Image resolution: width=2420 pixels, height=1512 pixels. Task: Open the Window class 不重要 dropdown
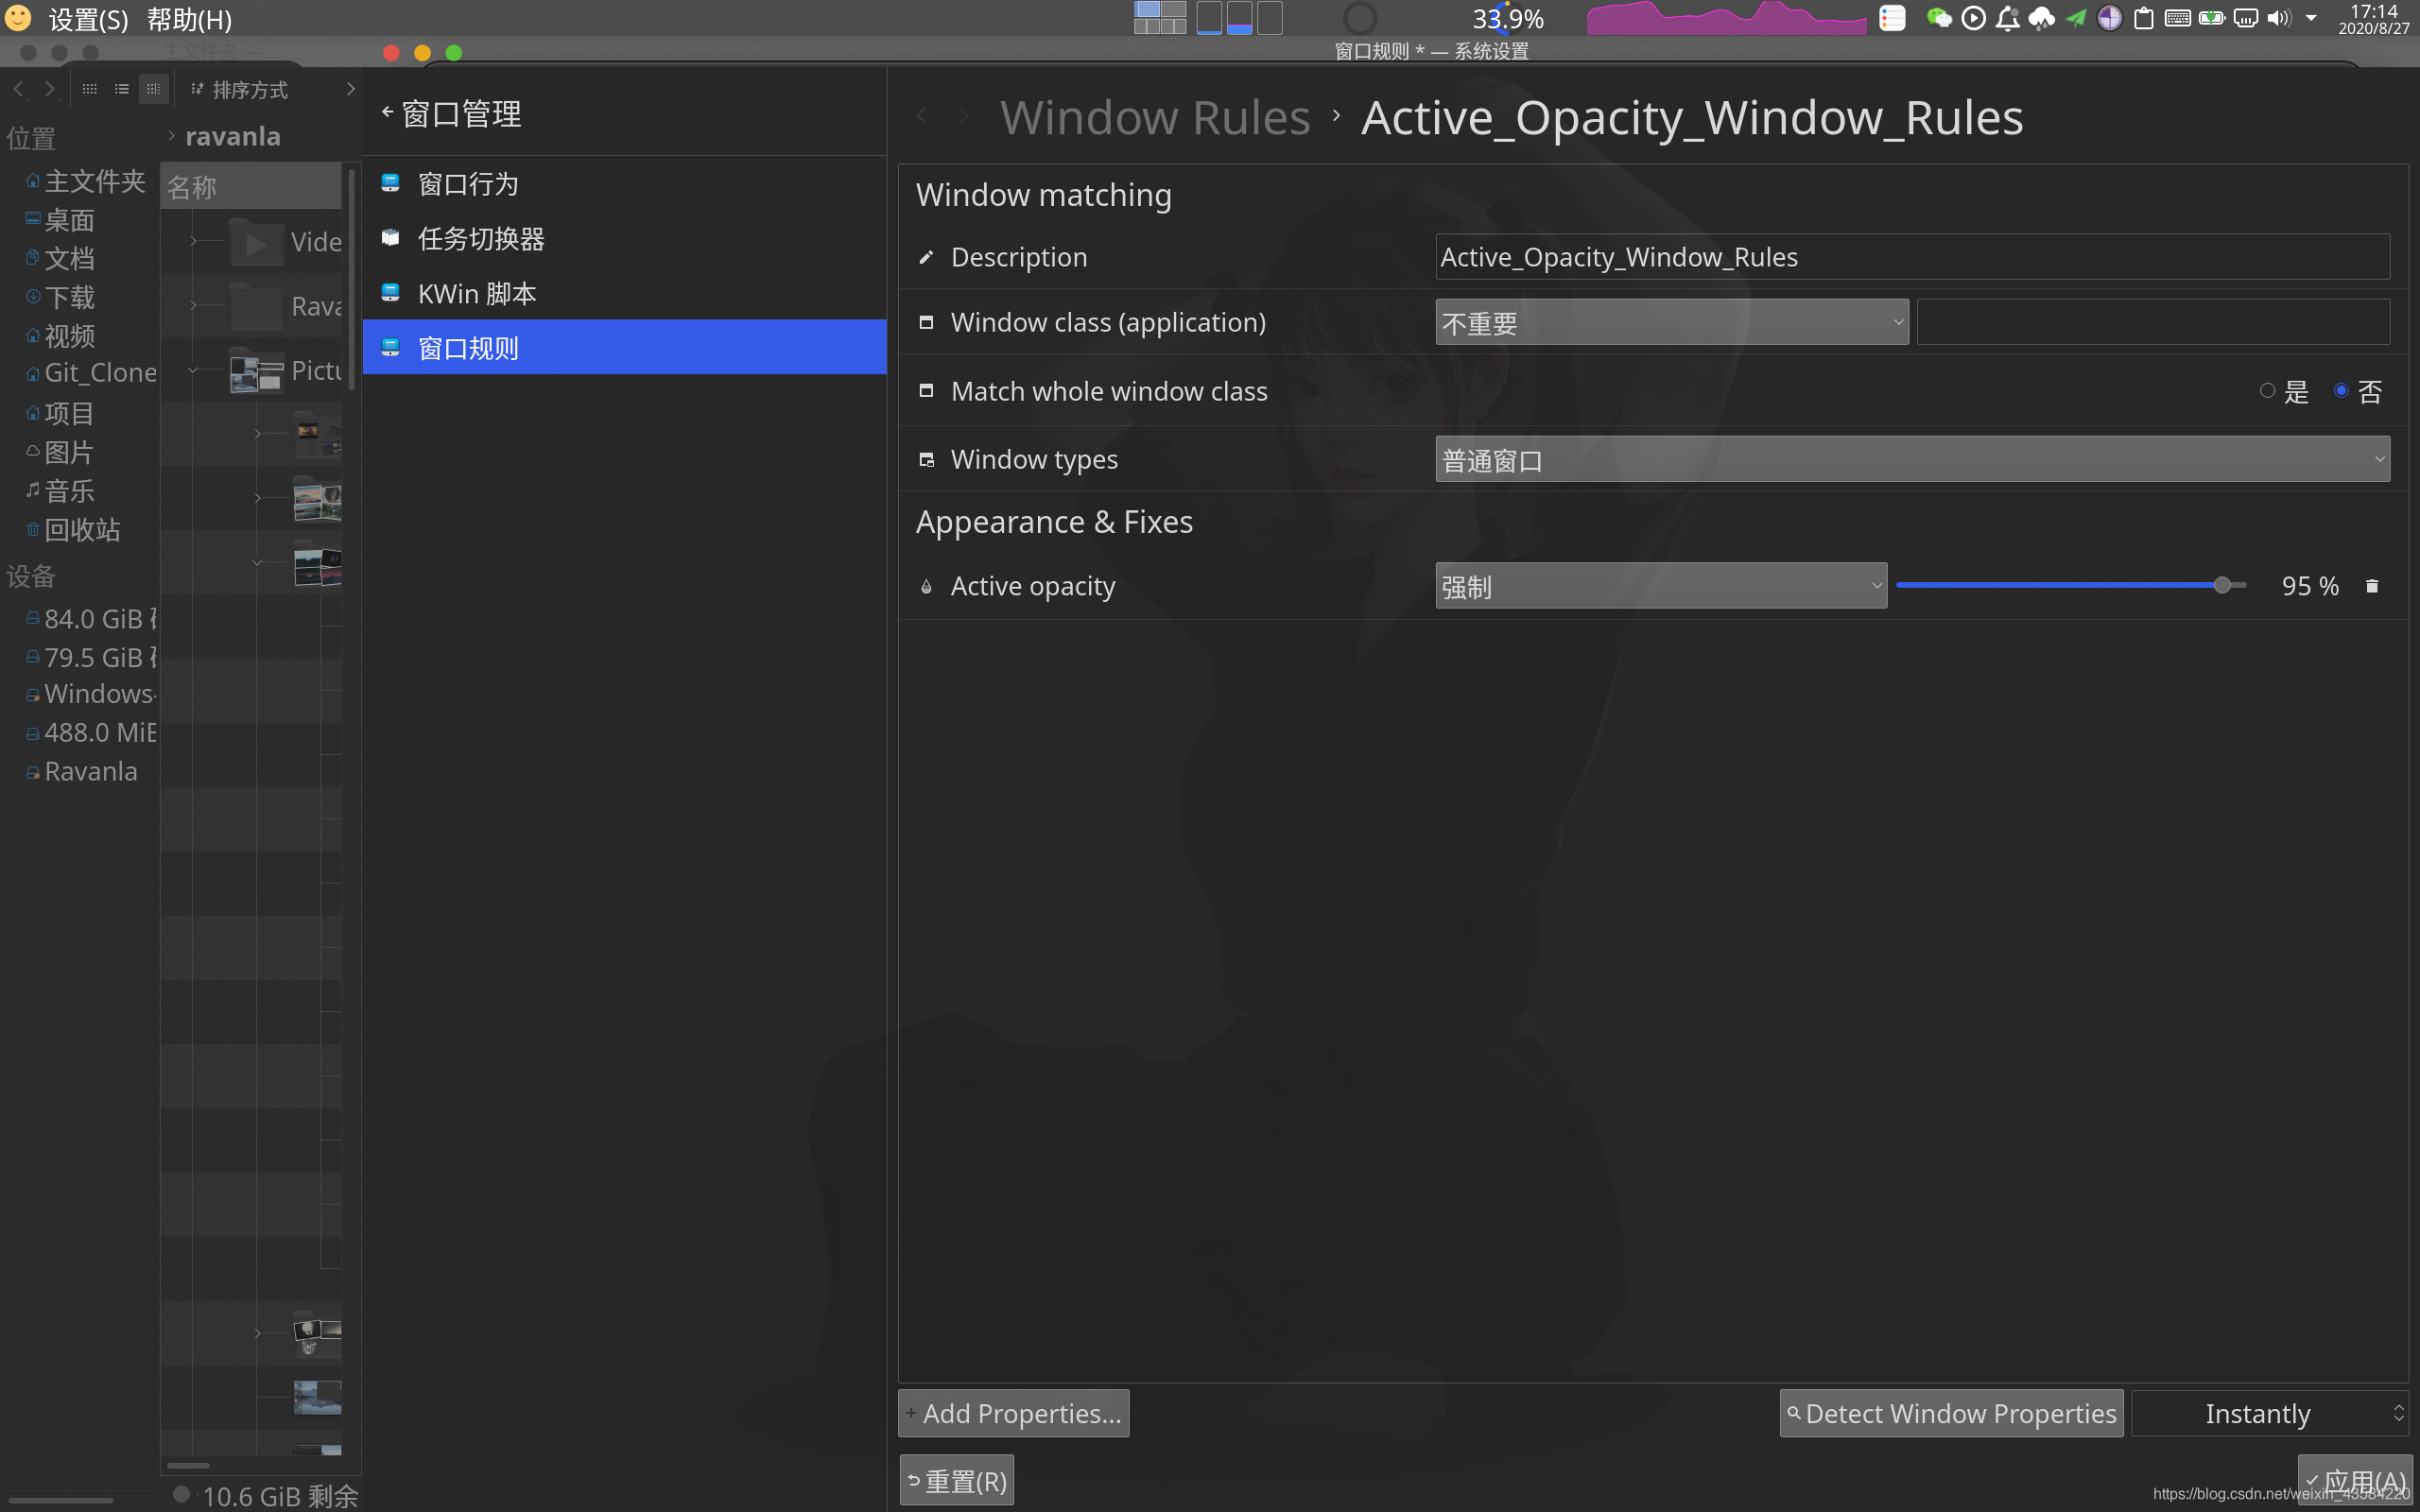[x=1671, y=323]
